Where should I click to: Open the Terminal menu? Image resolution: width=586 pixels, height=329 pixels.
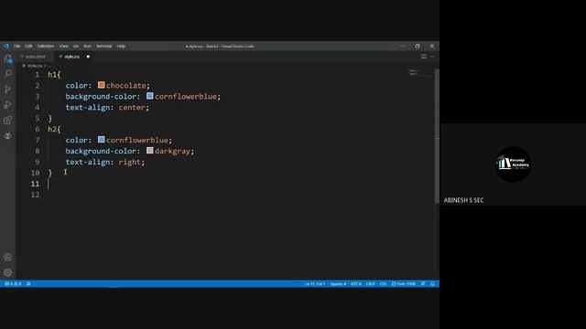click(x=103, y=47)
